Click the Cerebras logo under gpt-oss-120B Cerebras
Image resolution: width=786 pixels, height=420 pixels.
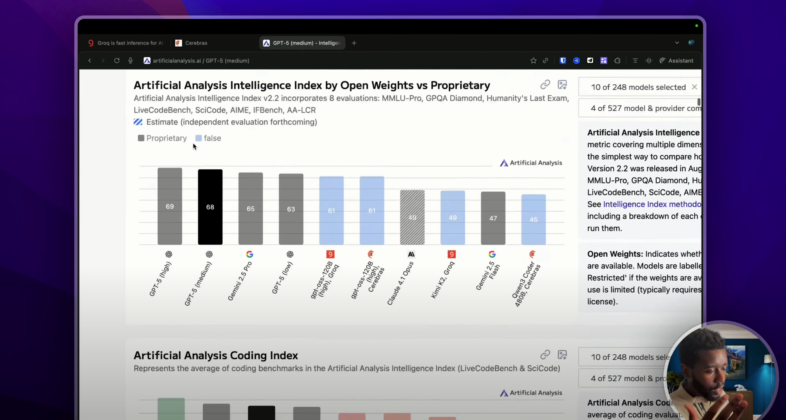pos(371,254)
